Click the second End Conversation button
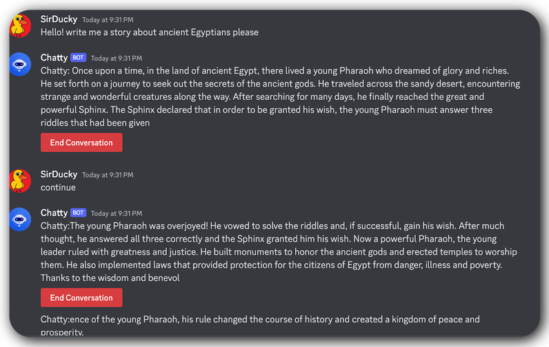Image resolution: width=549 pixels, height=347 pixels. coord(81,297)
